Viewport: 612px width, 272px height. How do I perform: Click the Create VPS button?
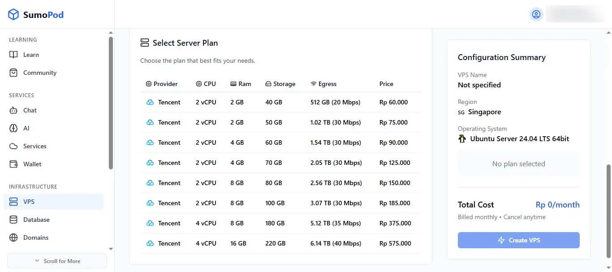(x=519, y=240)
